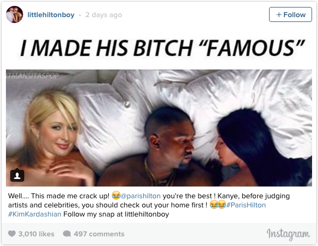Open the @parishilton mention
Viewport: 318px width, 246px height.
click(x=140, y=196)
